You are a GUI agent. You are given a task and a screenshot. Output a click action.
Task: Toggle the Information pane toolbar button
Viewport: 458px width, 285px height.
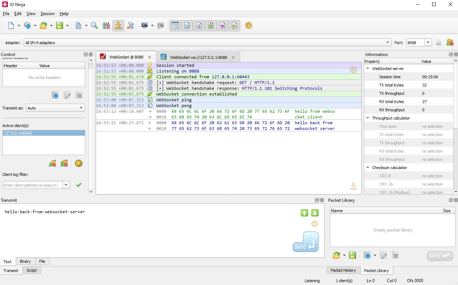187,25
